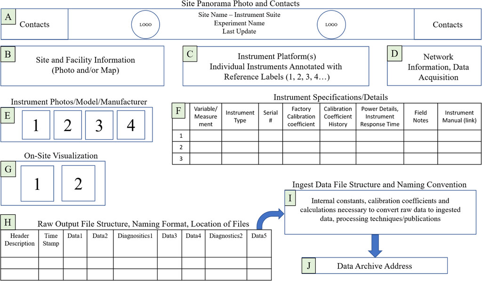Click the 'Field Notes' column header

420,117
